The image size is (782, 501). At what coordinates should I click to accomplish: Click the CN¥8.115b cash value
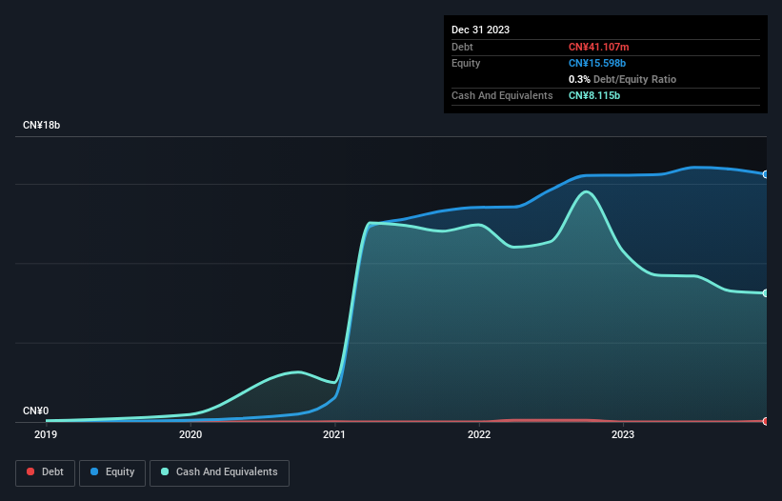(594, 95)
